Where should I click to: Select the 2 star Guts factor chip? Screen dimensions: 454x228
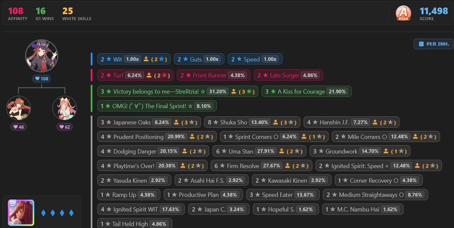click(x=199, y=59)
